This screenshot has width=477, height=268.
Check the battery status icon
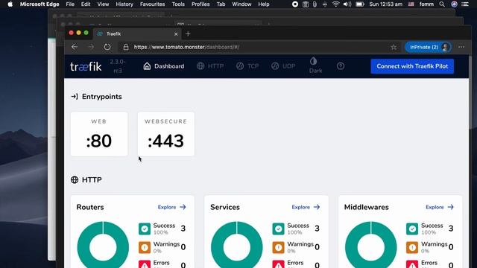point(360,4)
